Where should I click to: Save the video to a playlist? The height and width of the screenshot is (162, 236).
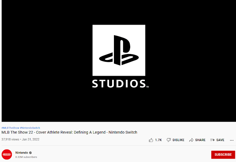[217, 140]
